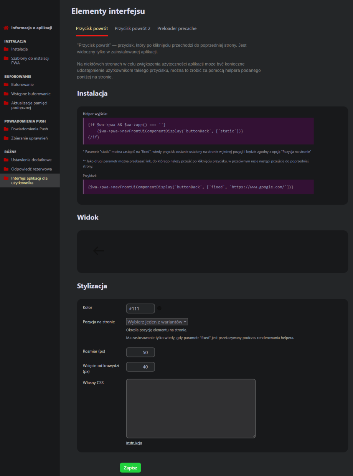Click the color swatch next to #111
The image size is (353, 476).
click(159, 308)
